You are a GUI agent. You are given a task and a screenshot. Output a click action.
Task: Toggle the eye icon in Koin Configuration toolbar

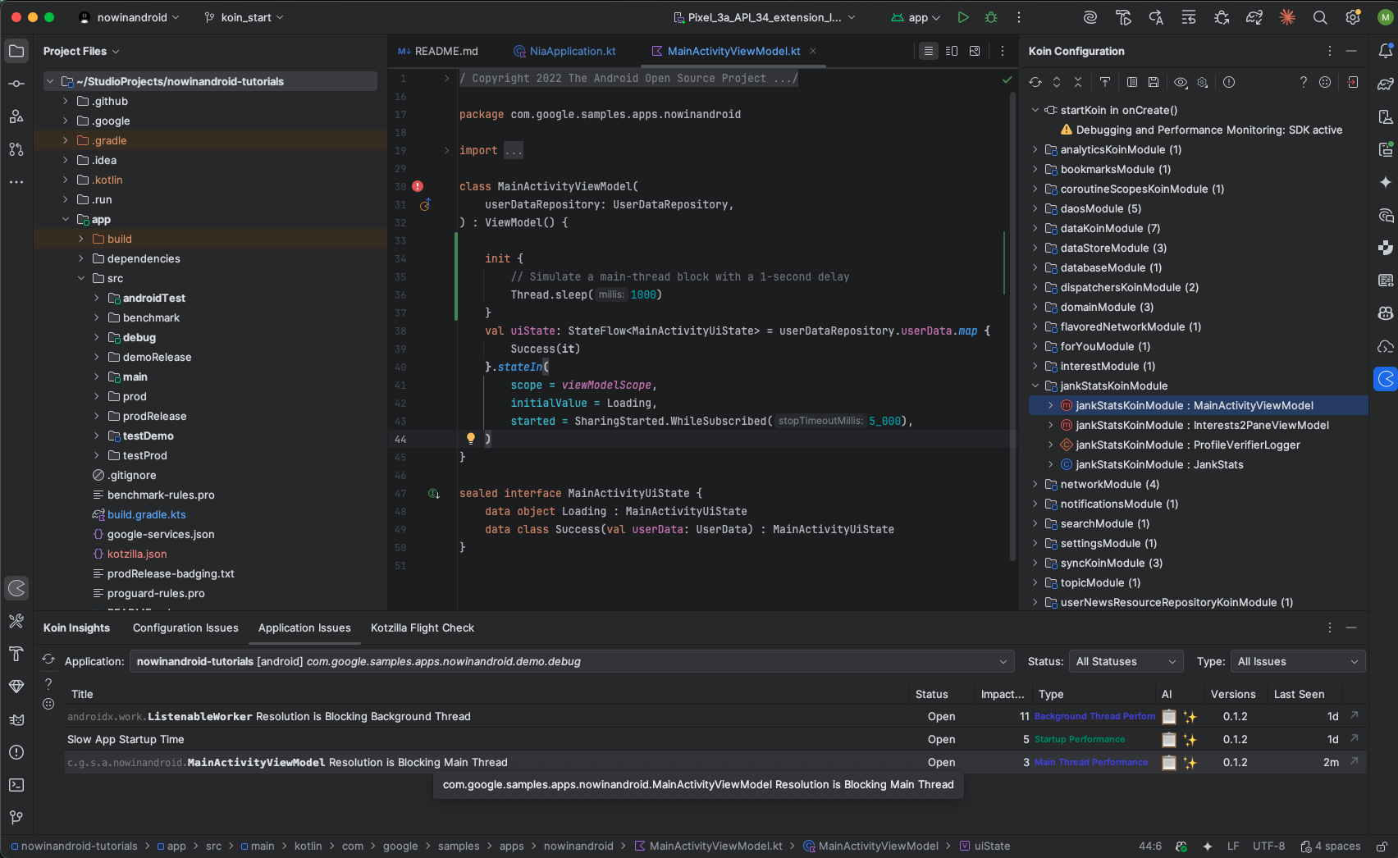1181,82
